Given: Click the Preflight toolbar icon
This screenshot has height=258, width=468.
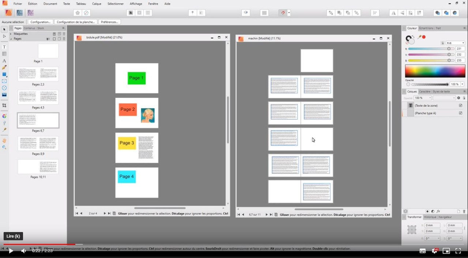Looking at the screenshot, I should 245,13.
